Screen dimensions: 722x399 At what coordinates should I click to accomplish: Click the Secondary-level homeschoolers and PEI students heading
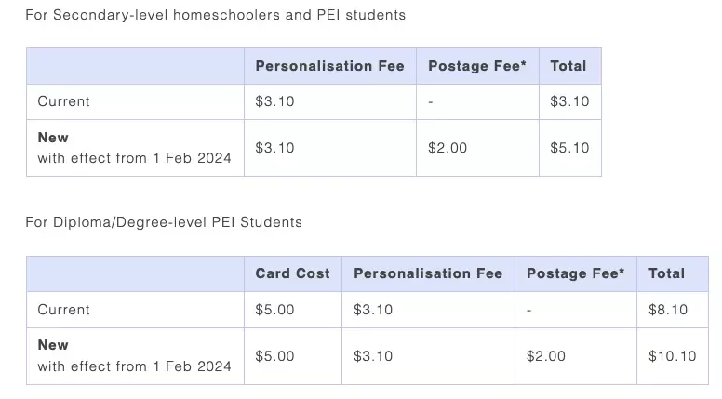216,15
